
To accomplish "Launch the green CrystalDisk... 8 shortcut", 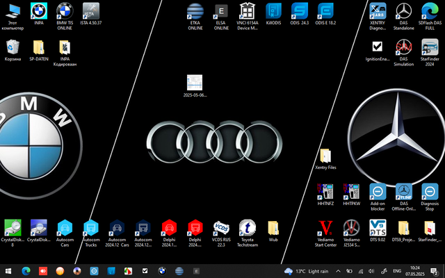I will [x=13, y=234].
